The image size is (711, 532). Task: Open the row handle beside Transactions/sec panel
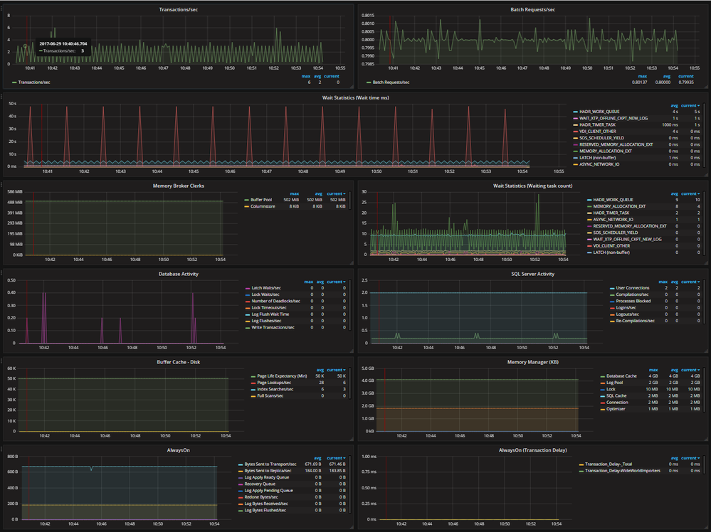coord(2,8)
